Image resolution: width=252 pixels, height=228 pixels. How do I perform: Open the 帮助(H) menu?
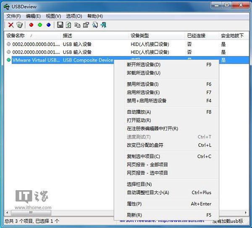point(95,16)
